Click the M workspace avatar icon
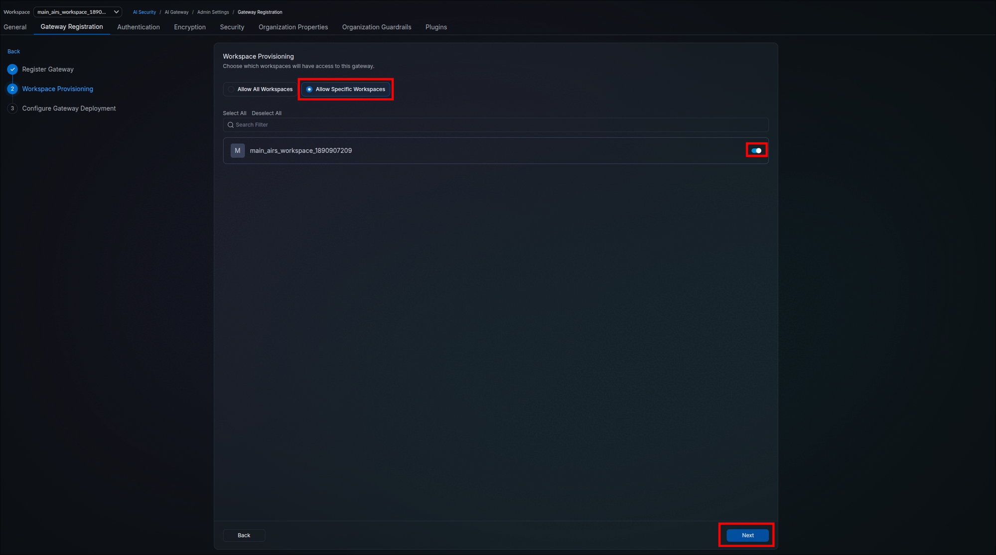 coord(238,150)
